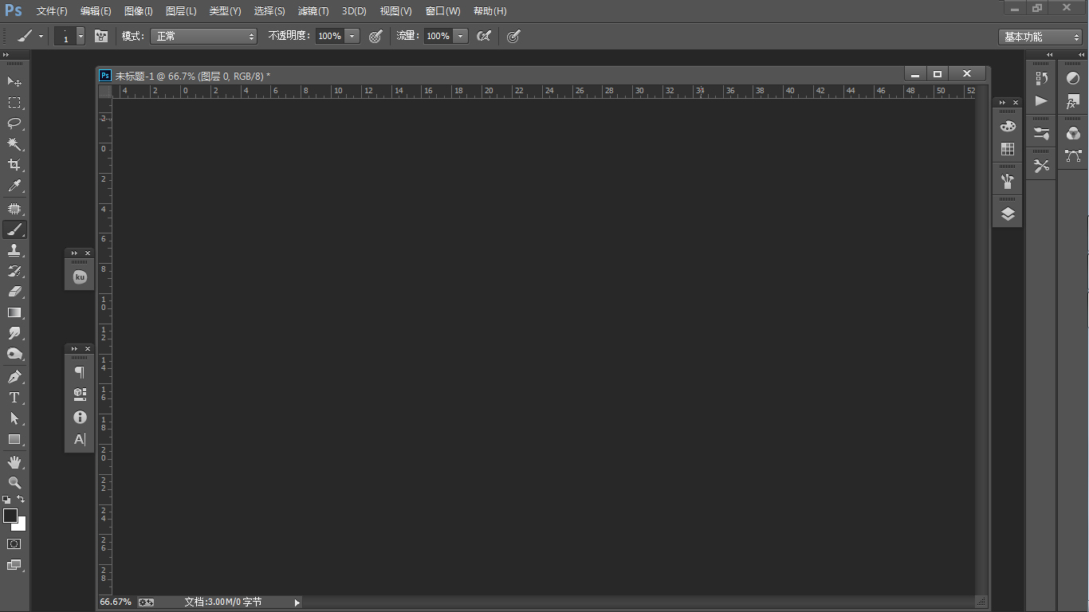Select the Sponge tool

(14, 354)
